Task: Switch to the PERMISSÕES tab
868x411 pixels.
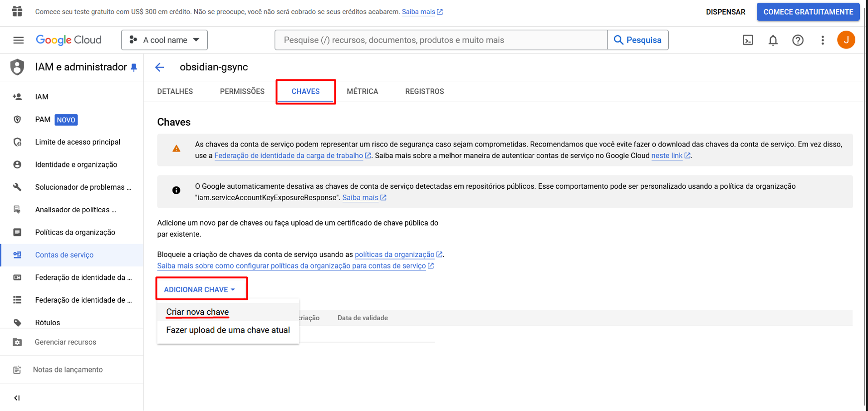Action: [242, 92]
